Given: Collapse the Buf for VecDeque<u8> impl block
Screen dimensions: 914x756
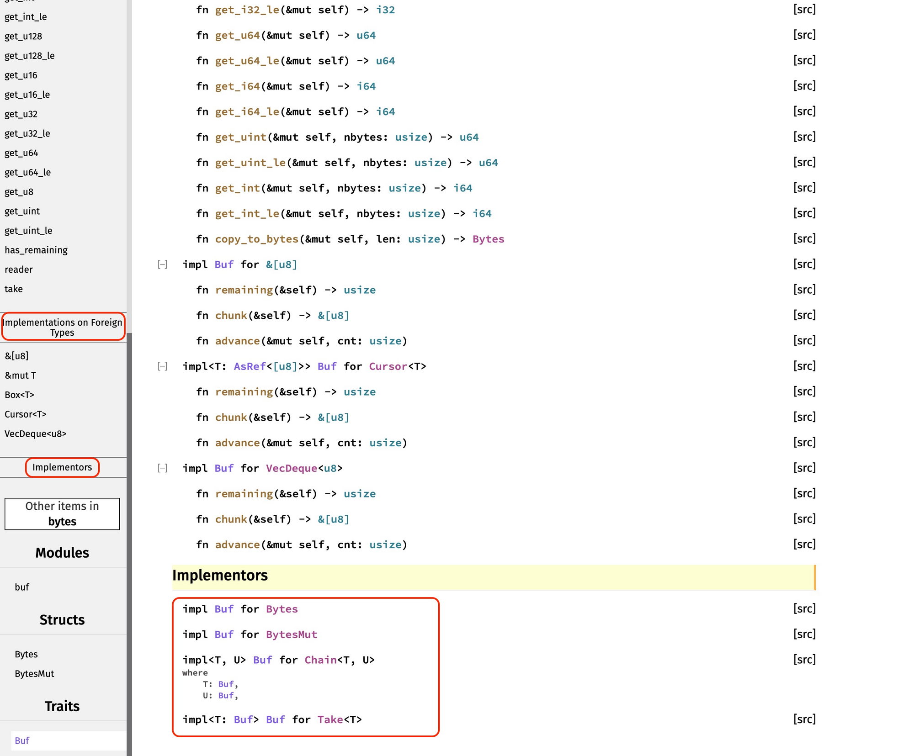Looking at the screenshot, I should pos(162,468).
